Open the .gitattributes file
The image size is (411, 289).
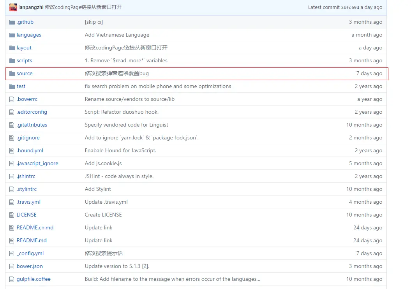(x=32, y=125)
